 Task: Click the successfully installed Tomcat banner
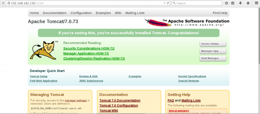[x=129, y=33]
